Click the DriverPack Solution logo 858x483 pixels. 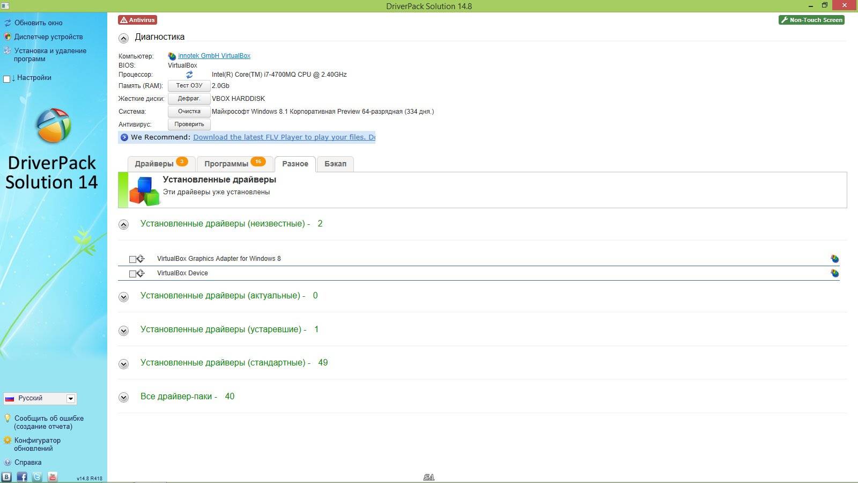click(x=54, y=126)
